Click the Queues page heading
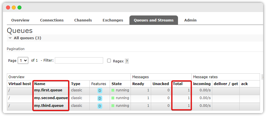 coord(20,31)
